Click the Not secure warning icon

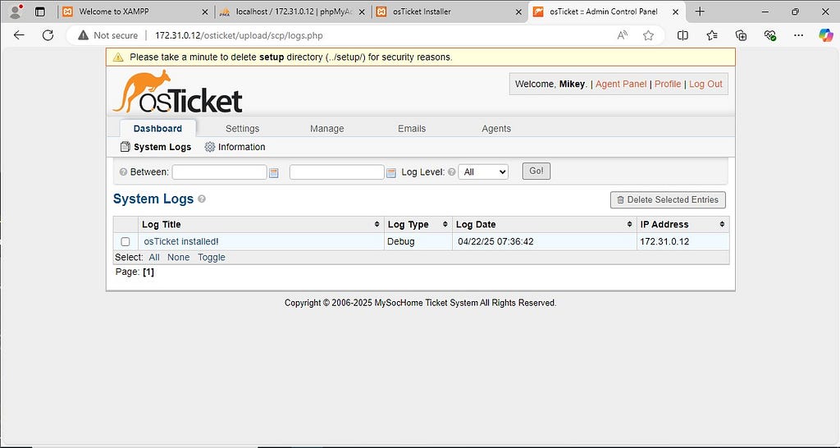83,35
